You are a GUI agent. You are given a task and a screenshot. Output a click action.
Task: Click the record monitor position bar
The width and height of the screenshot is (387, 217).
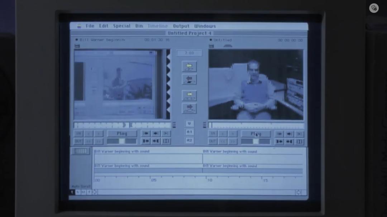pos(256,125)
